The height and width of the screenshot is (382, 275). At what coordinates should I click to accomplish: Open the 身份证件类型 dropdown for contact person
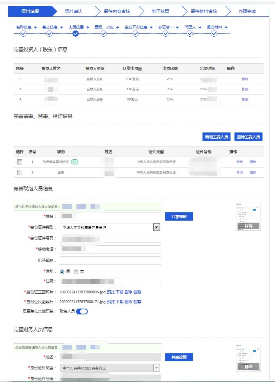click(156, 227)
